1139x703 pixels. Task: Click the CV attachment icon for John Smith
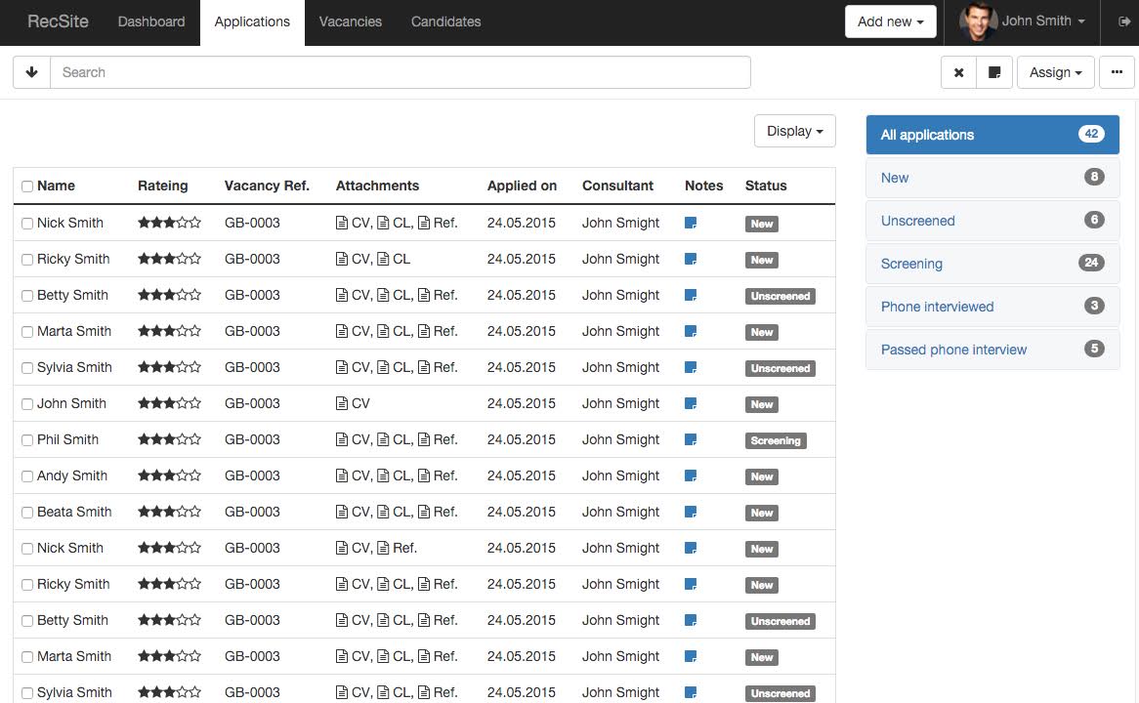[342, 404]
